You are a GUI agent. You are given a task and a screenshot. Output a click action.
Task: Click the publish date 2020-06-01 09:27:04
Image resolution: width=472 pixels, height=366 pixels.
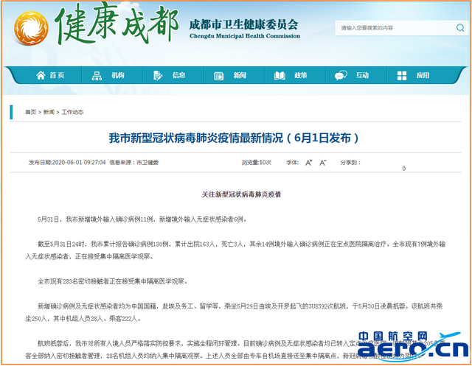click(79, 163)
